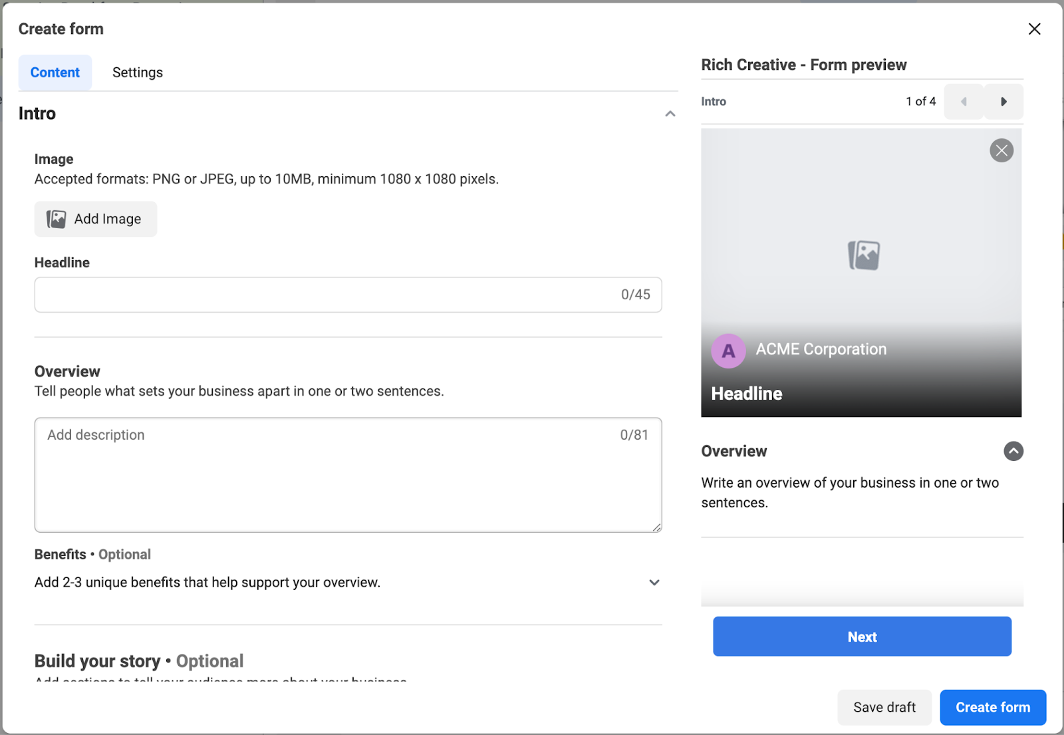
Task: Go to the previous form preview page
Action: [x=964, y=102]
